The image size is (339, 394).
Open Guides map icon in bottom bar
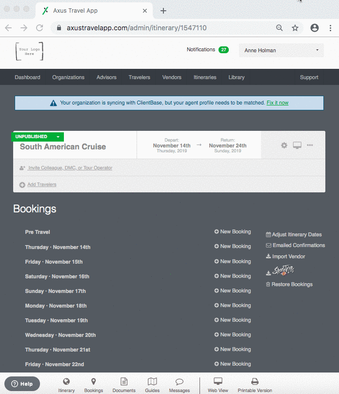coord(152,381)
